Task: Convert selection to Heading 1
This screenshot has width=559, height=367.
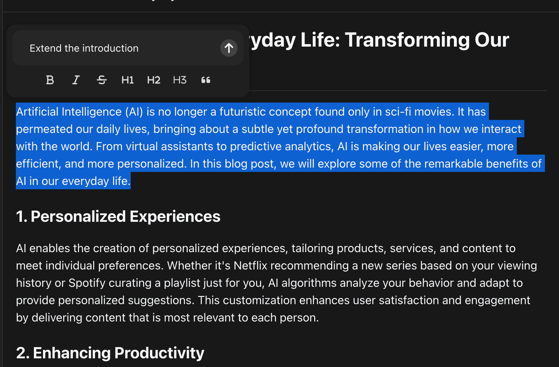Action: click(127, 80)
